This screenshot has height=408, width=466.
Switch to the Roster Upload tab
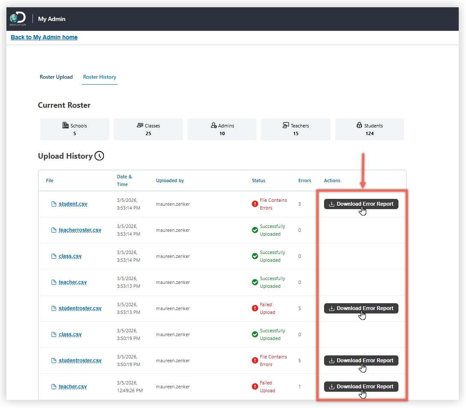[56, 77]
